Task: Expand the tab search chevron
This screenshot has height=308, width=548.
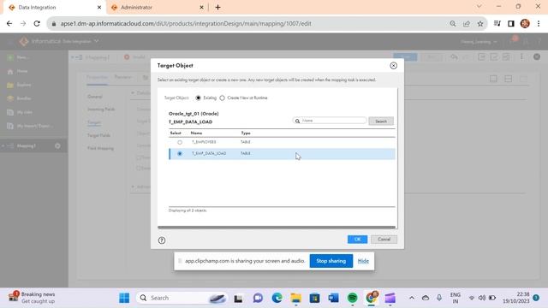Action: pyautogui.click(x=479, y=6)
